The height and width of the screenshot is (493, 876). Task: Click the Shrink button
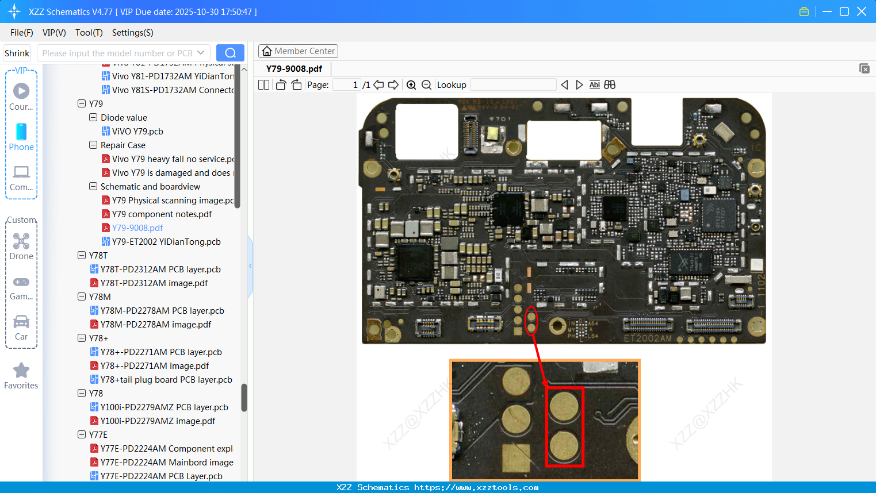tap(17, 53)
